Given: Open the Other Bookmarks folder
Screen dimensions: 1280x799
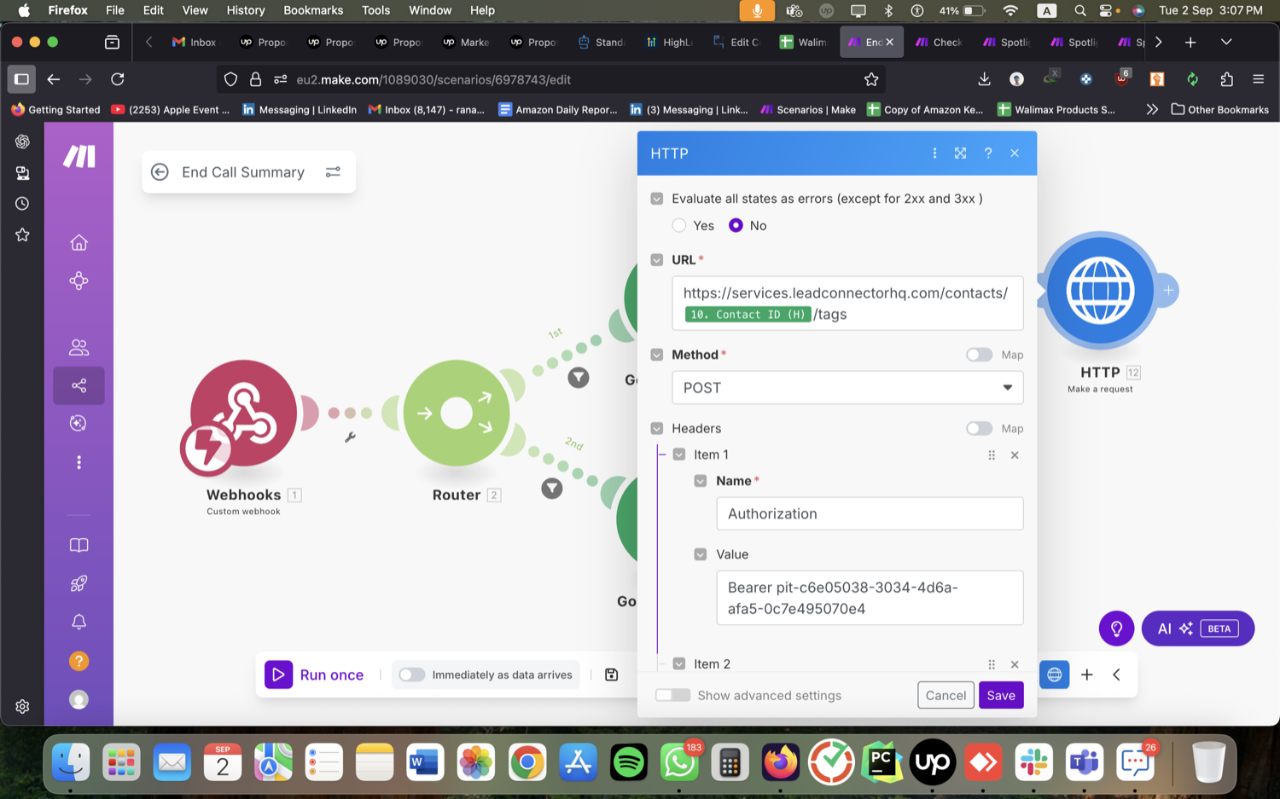Looking at the screenshot, I should coord(1220,109).
